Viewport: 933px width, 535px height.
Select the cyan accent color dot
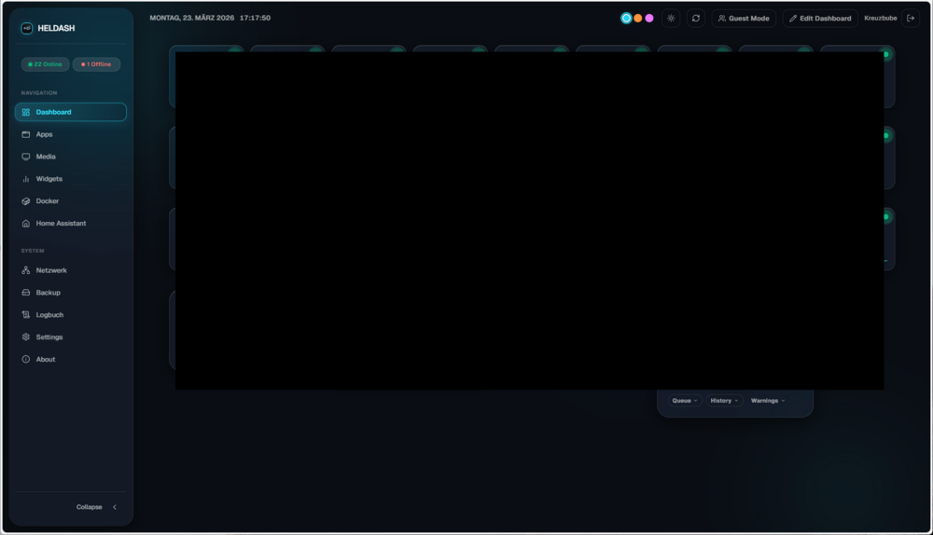click(626, 19)
